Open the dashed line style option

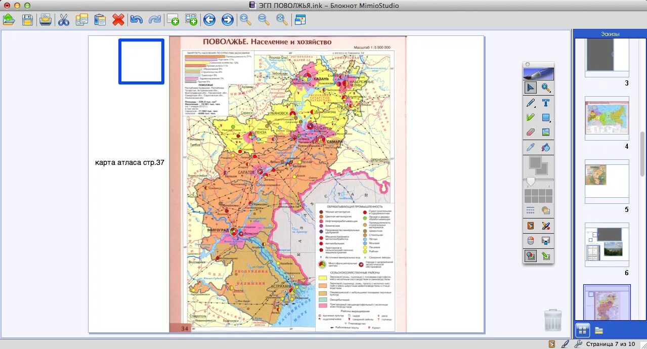tap(531, 210)
